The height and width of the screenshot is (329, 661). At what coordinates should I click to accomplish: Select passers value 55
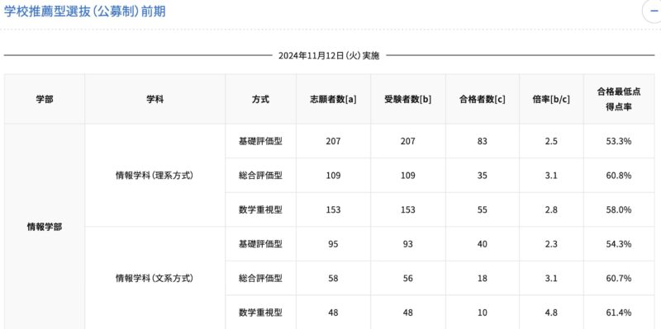[483, 209]
